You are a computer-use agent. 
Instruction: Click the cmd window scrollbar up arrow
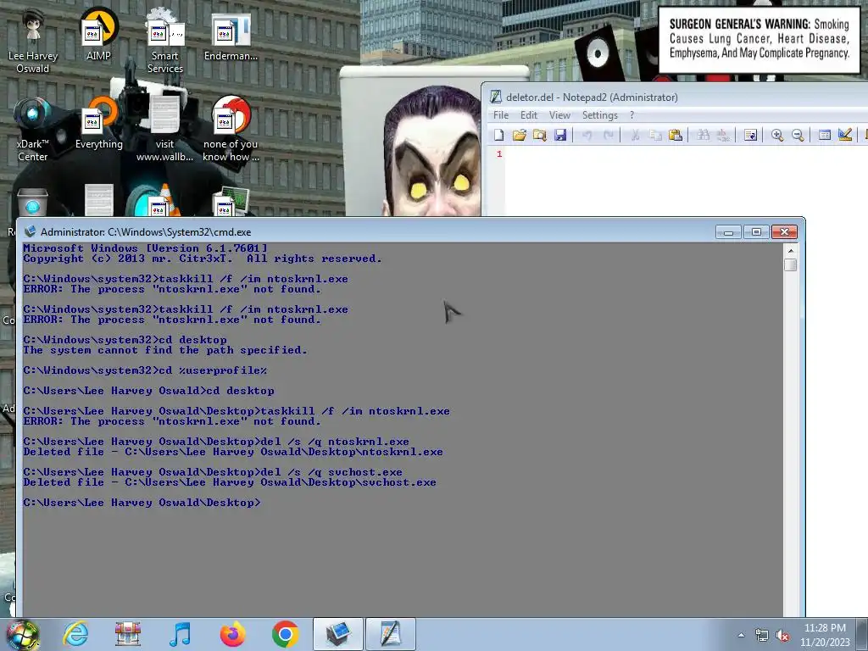pyautogui.click(x=790, y=250)
